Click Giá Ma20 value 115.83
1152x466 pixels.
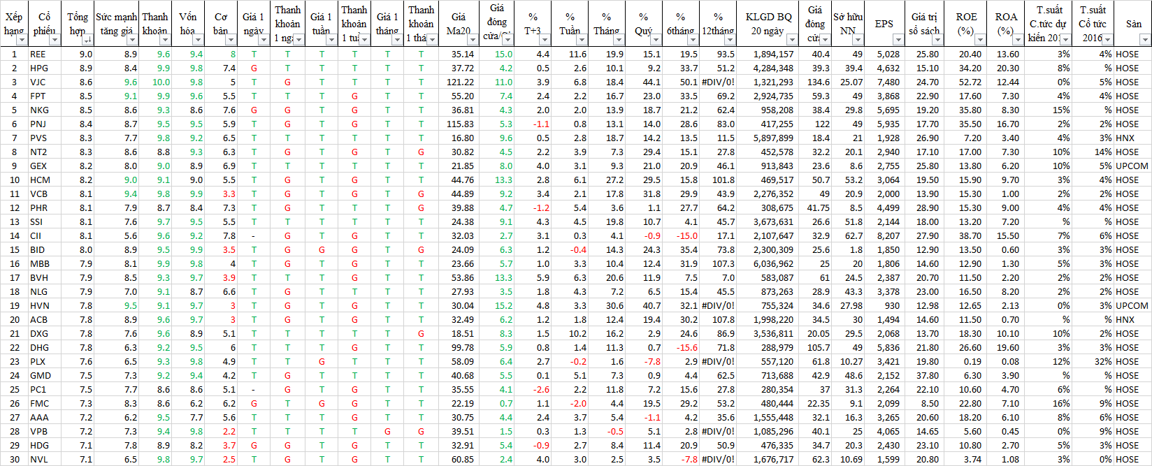[458, 124]
